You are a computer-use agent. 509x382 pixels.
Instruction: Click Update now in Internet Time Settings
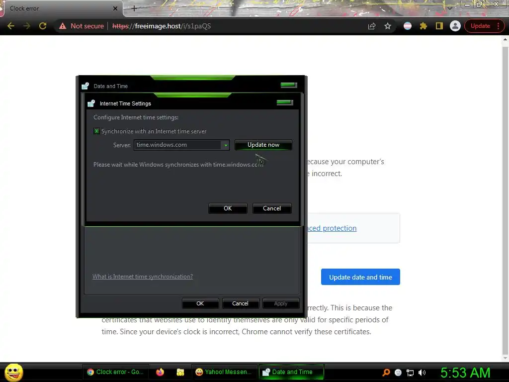[263, 145]
